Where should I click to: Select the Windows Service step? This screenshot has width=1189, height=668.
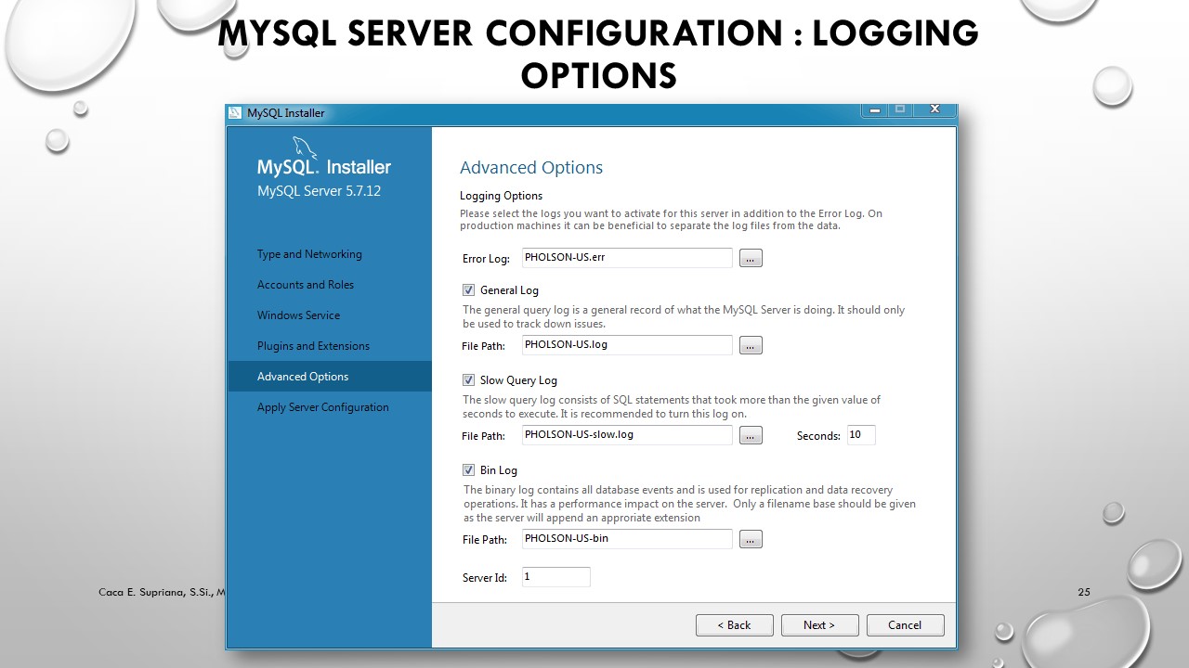pos(298,315)
